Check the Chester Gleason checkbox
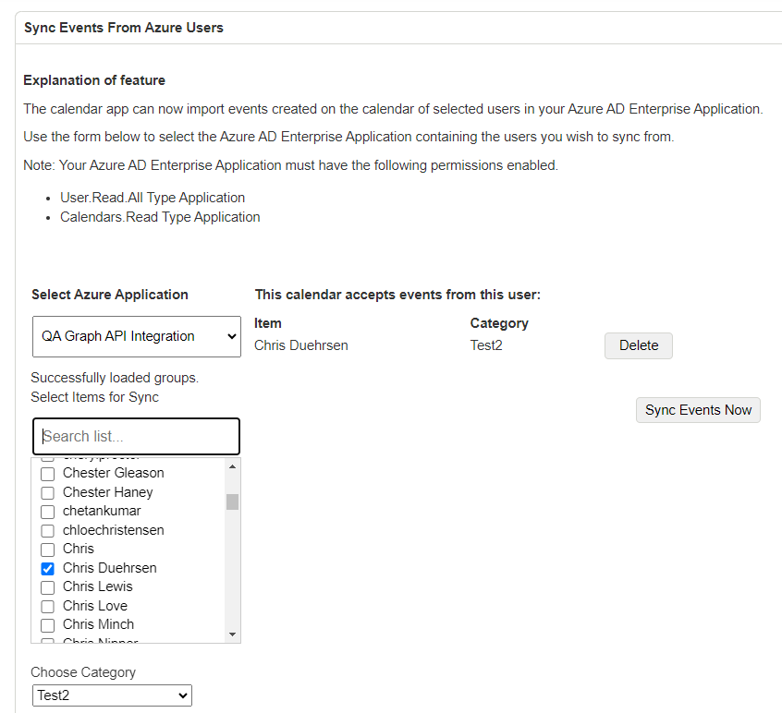 tap(47, 474)
